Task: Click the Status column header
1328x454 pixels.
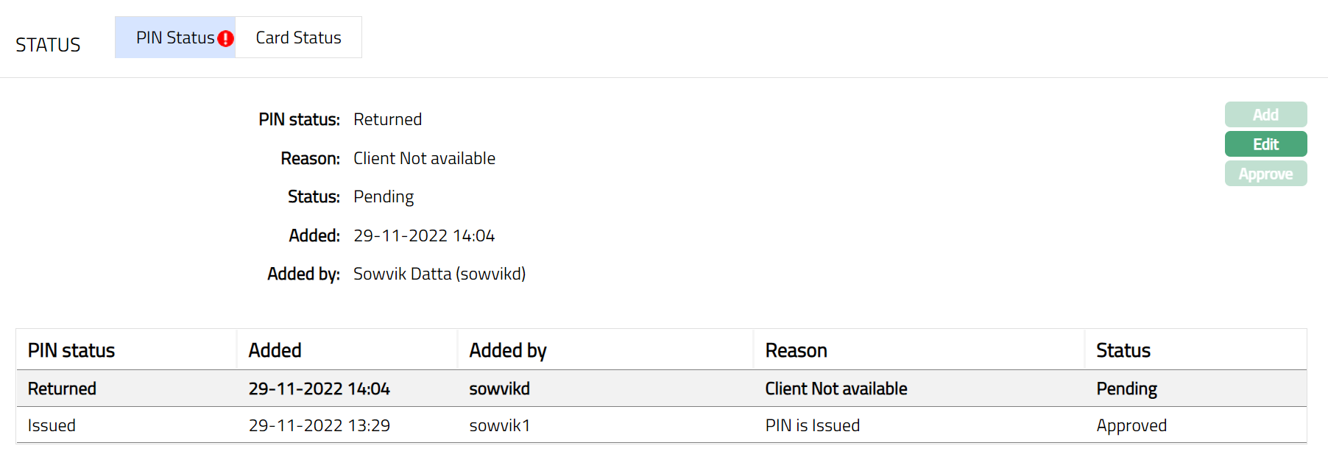Action: [x=1123, y=350]
